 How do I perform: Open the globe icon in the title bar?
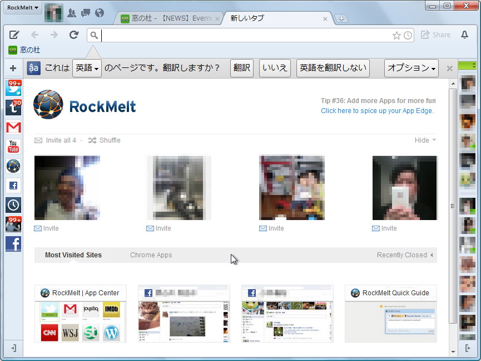[100, 13]
